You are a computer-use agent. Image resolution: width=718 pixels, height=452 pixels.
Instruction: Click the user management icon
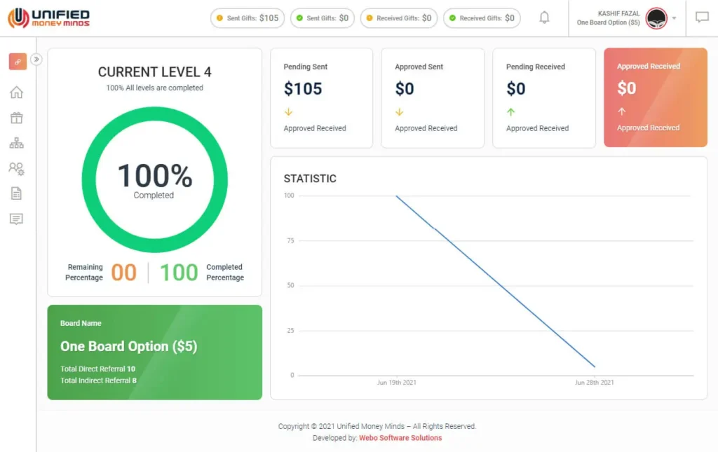(x=16, y=168)
